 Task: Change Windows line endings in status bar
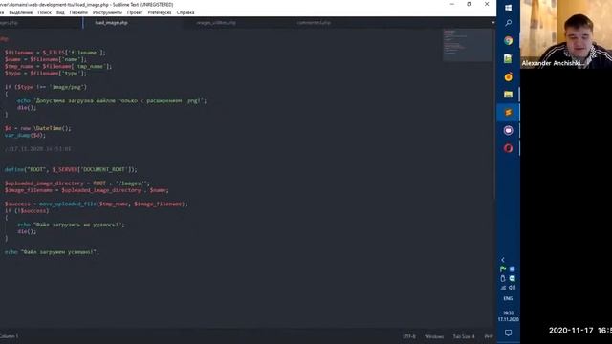click(434, 336)
